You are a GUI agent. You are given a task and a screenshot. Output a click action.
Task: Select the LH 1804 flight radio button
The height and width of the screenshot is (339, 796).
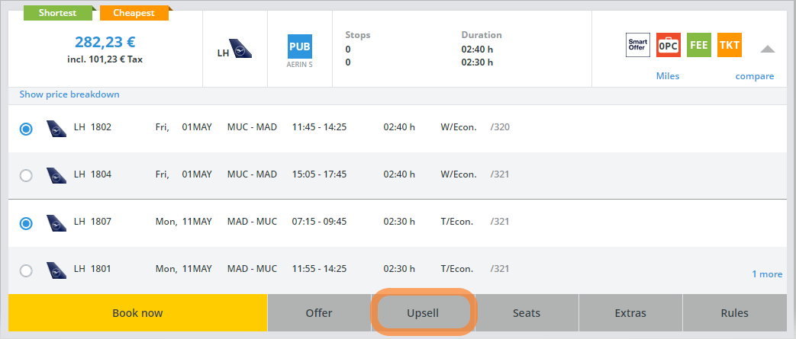point(26,175)
